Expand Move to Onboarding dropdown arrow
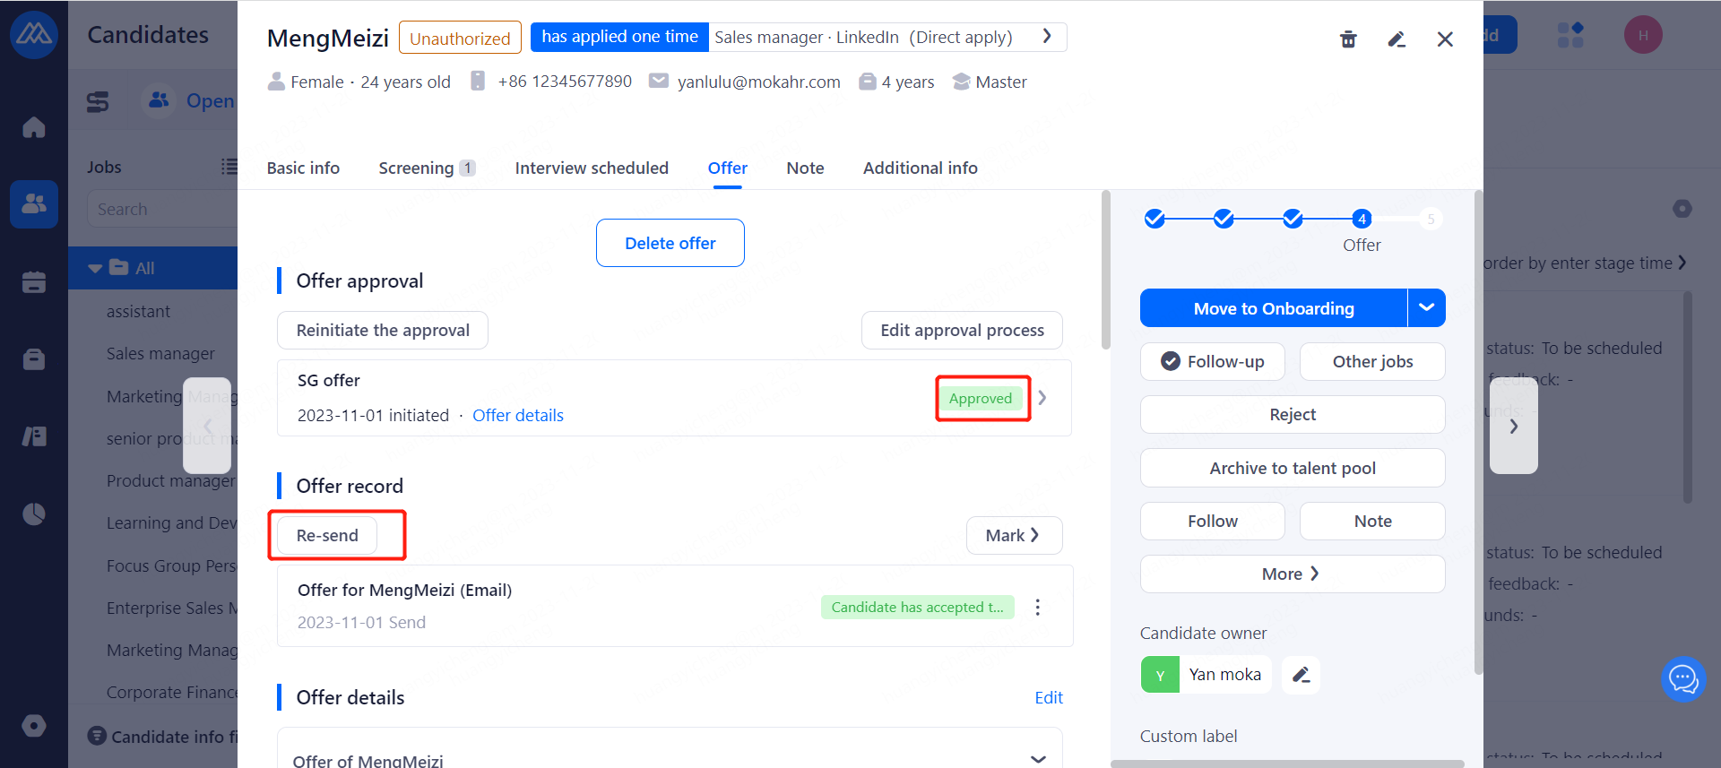 click(1426, 308)
